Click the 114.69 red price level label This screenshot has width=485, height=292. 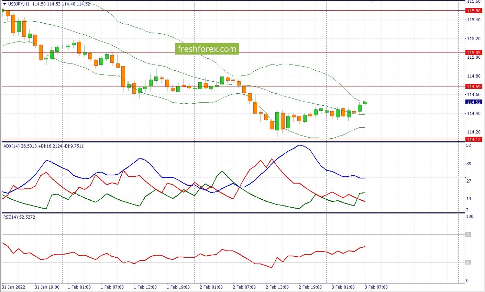(x=473, y=86)
